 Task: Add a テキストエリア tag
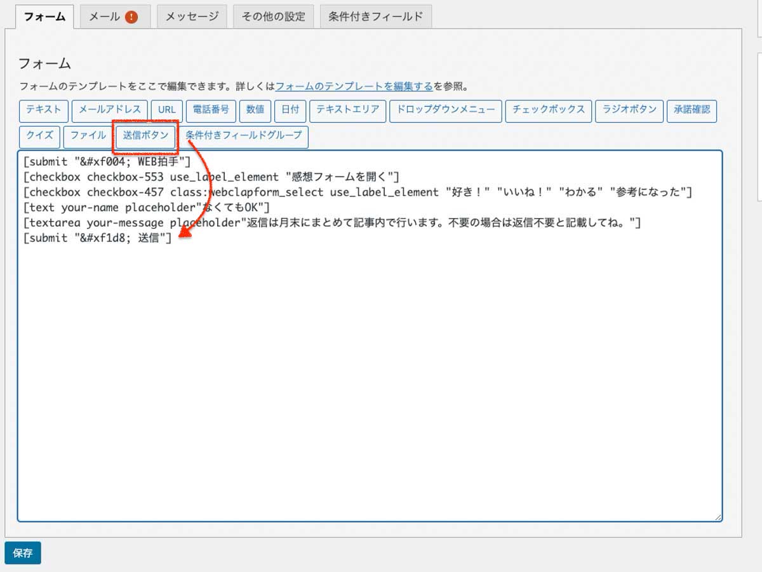(347, 110)
